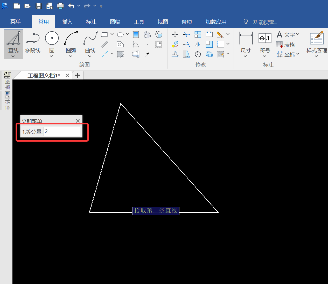The height and width of the screenshot is (284, 328).
Task: Select the 圆弧 arc tool
Action: point(71,41)
